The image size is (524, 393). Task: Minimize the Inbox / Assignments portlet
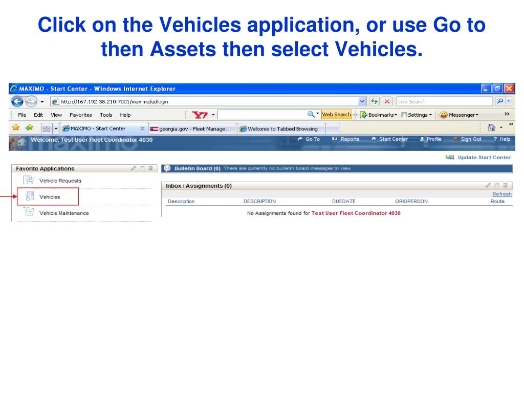click(496, 185)
